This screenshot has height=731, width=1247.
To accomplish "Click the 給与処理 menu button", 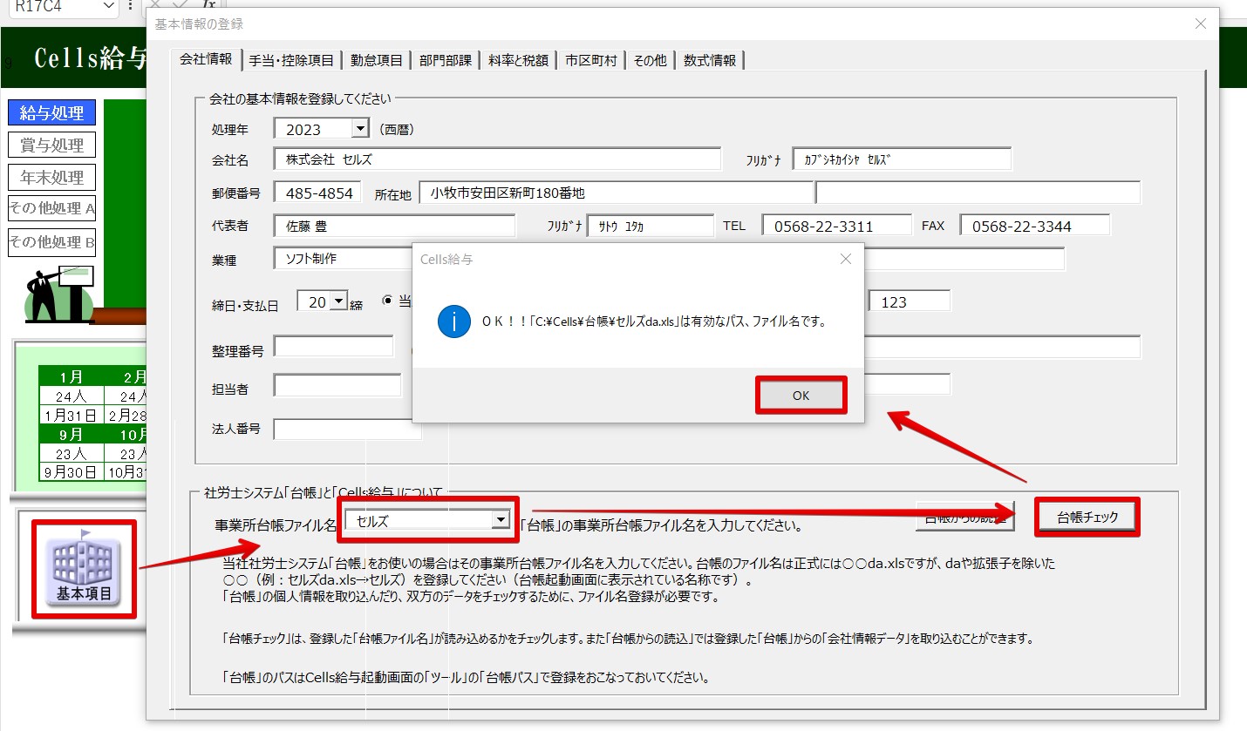I will coord(51,112).
